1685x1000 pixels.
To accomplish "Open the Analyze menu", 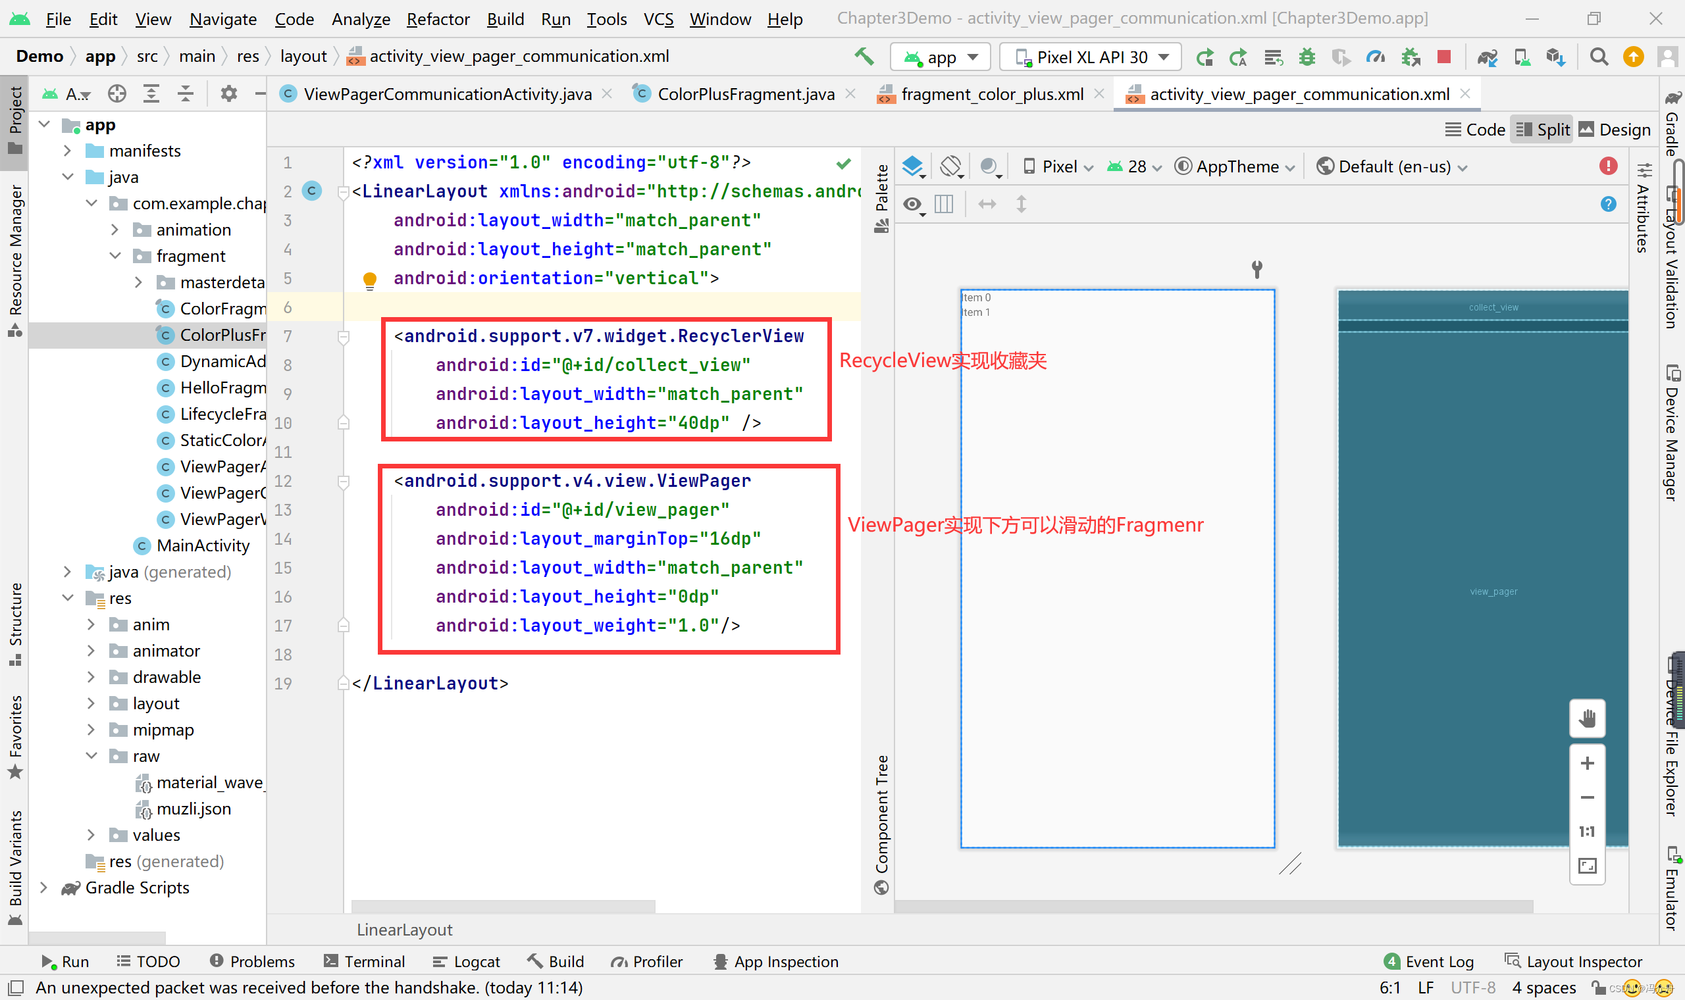I will point(361,19).
